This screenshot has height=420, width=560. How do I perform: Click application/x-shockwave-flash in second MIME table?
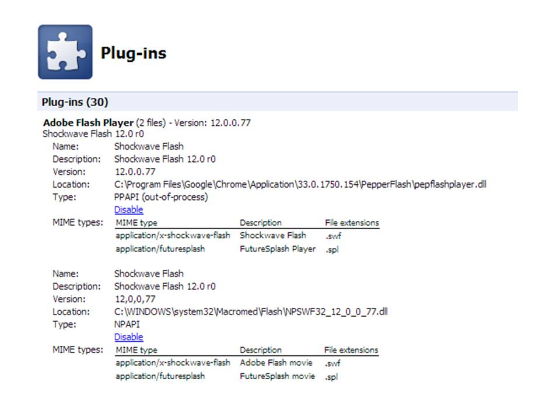pyautogui.click(x=173, y=363)
